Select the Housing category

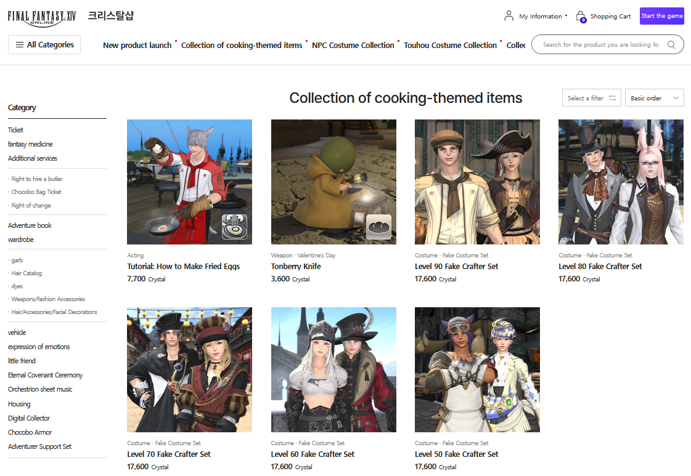pos(19,404)
